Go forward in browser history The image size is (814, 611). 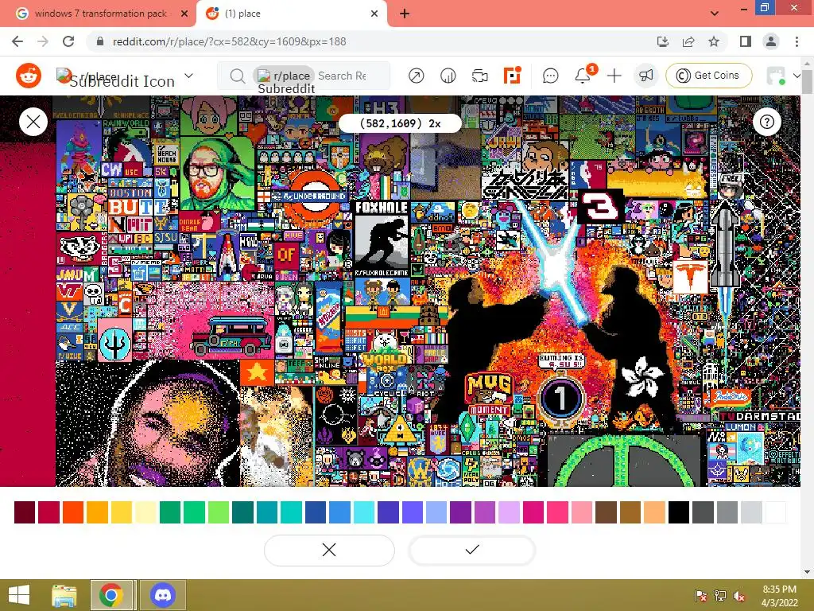(x=43, y=41)
